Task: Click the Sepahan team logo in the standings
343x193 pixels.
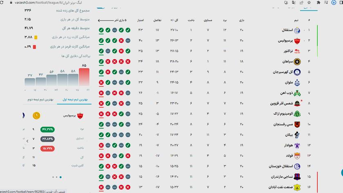Action: click(297, 62)
